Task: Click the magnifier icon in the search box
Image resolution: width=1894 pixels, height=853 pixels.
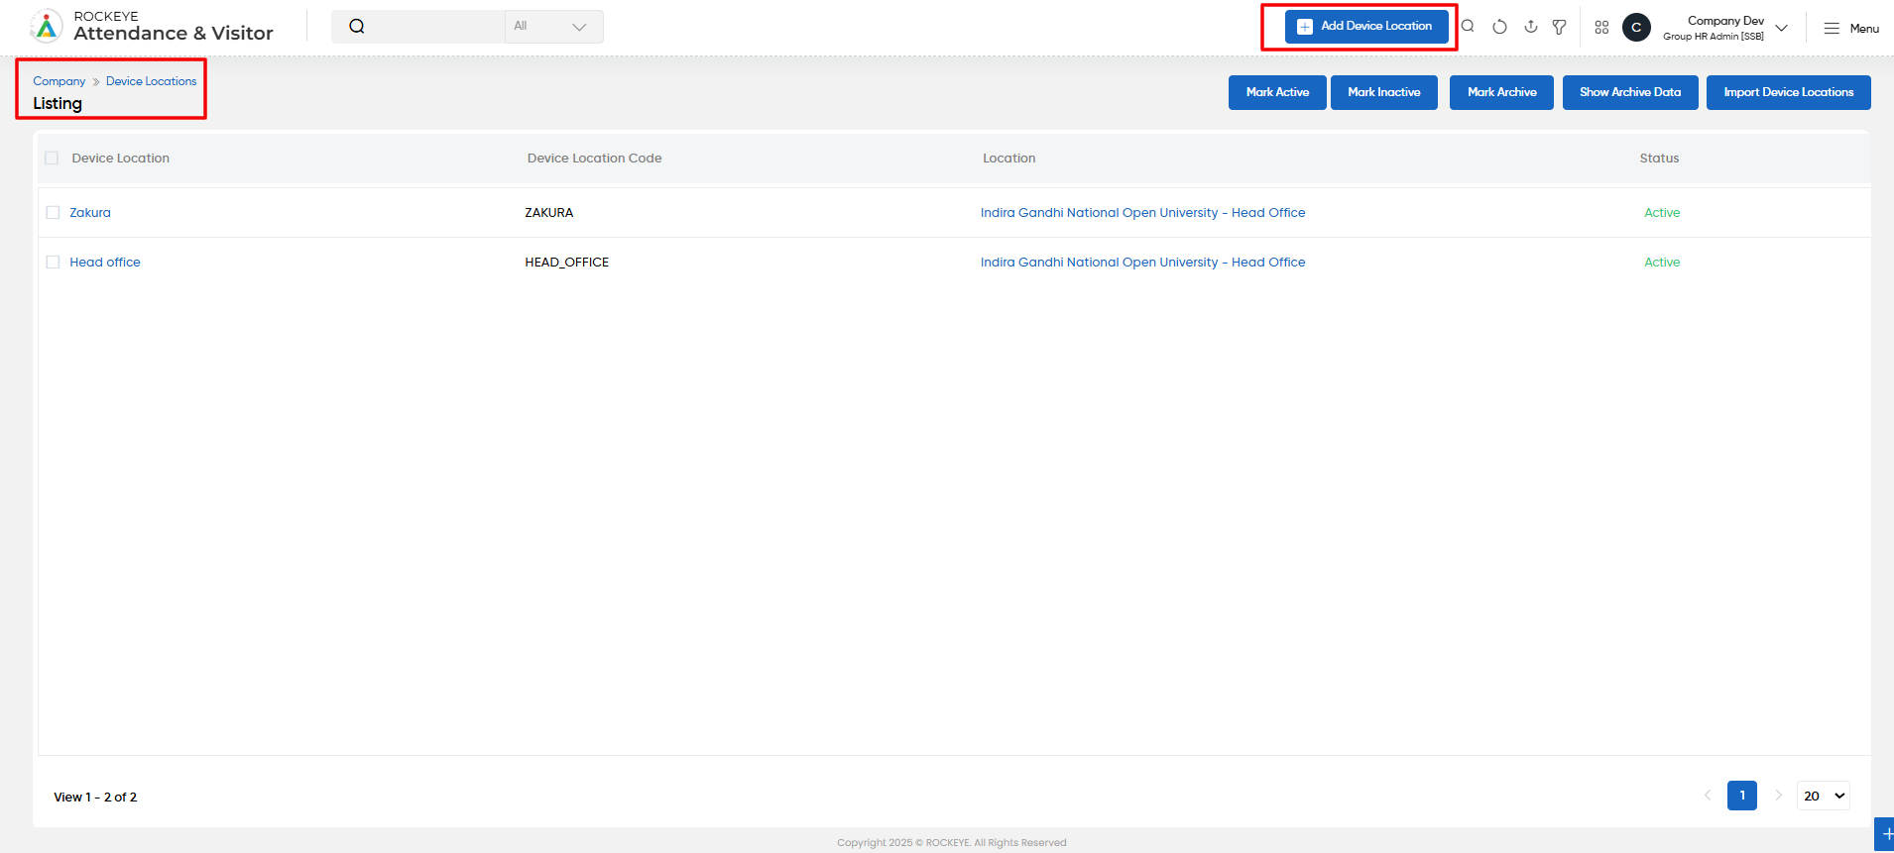Action: point(357,27)
